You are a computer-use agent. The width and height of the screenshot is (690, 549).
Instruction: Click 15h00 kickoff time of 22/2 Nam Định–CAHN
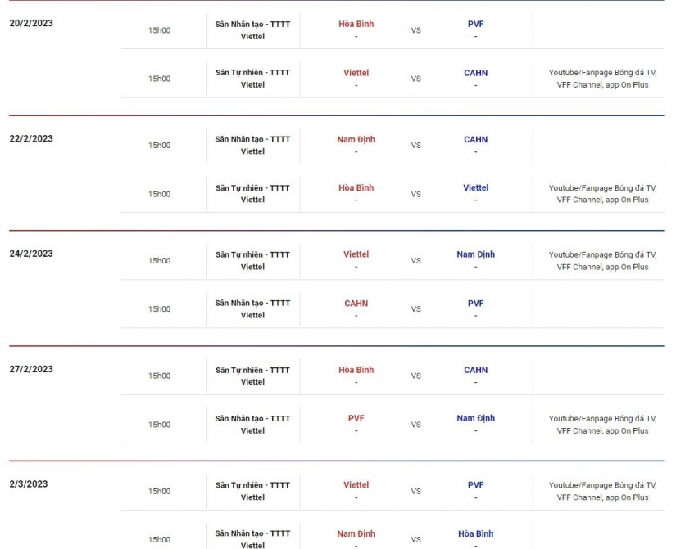coord(159,146)
